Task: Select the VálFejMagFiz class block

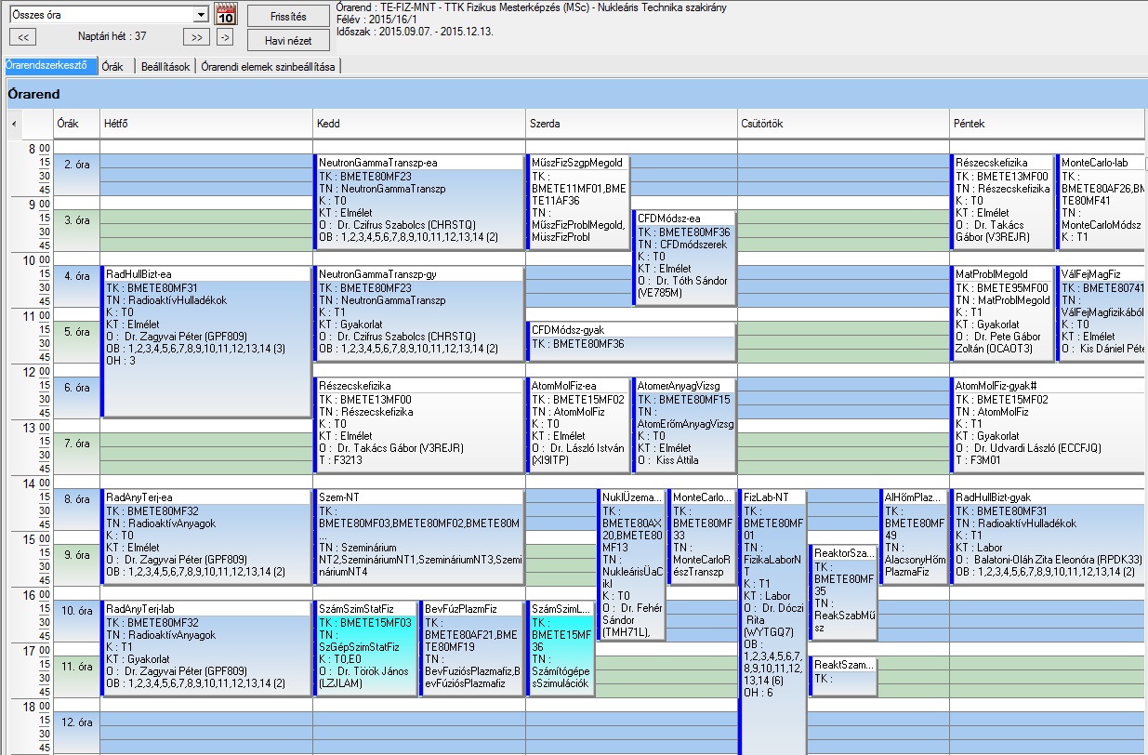Action: (1102, 313)
